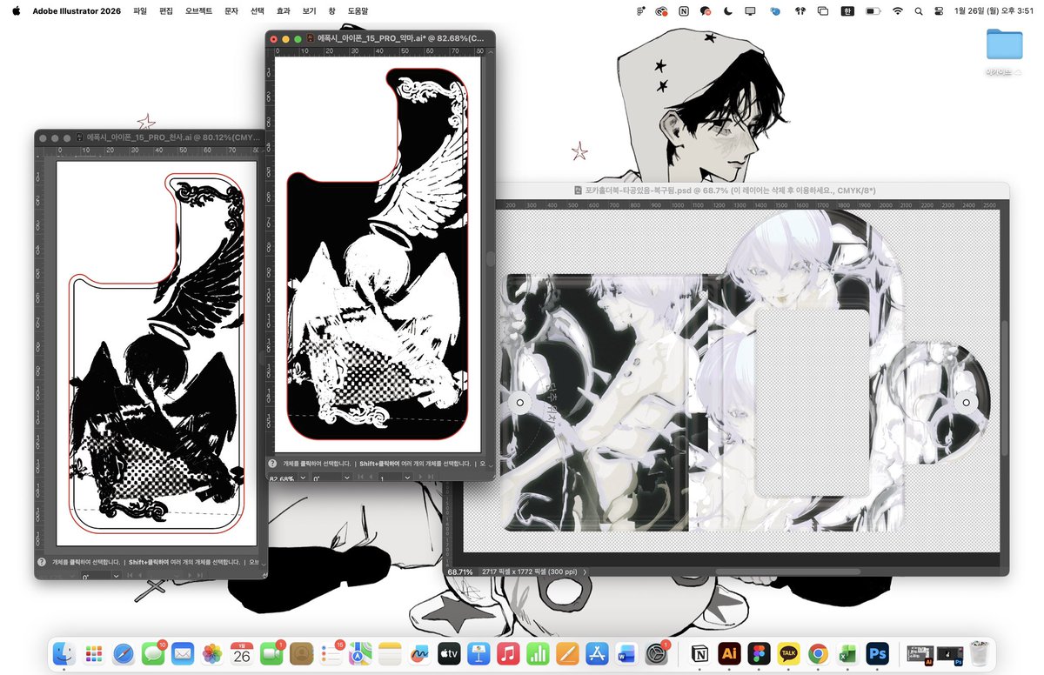
Task: Open the Adobe Illustrator 2026 app menu
Action: coord(77,11)
